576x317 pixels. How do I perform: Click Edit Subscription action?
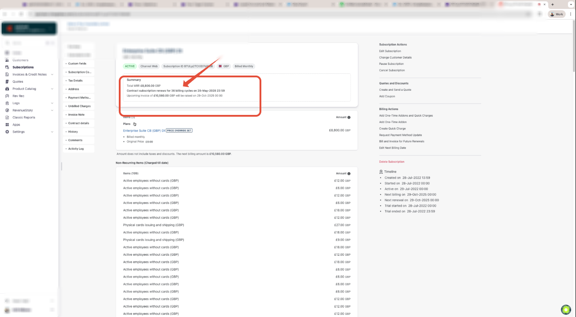pos(390,51)
